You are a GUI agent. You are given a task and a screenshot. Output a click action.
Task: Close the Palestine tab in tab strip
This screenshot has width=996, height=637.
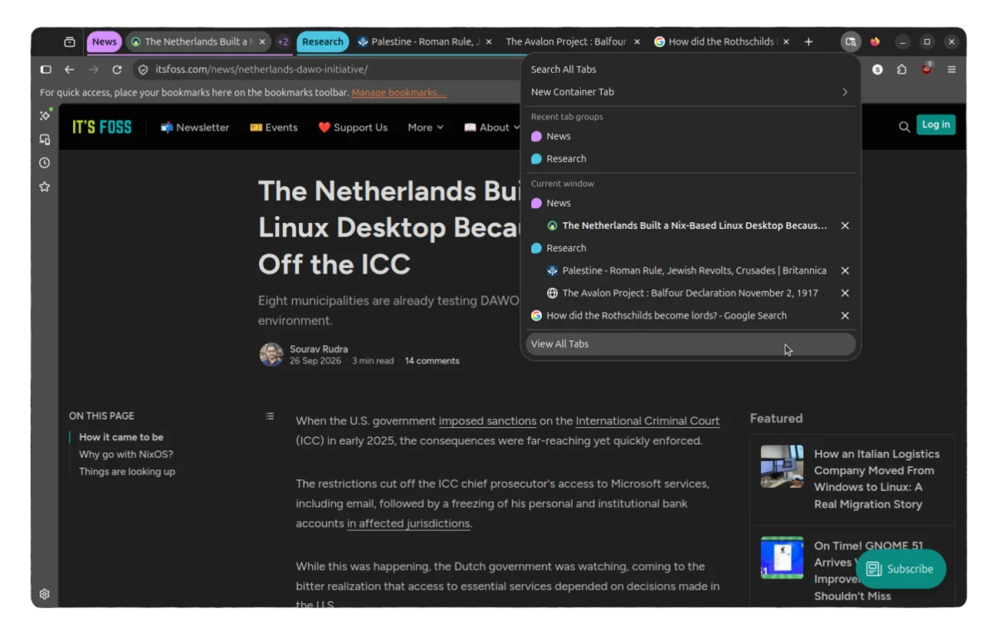pyautogui.click(x=489, y=41)
